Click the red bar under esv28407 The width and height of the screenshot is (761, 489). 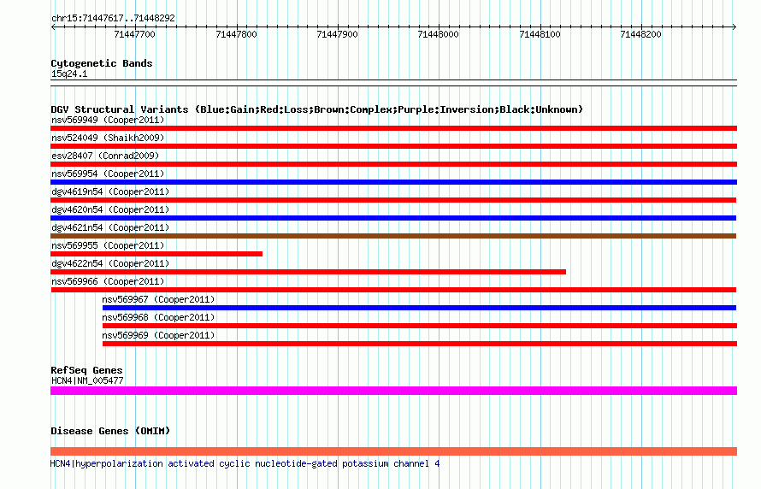[393, 164]
